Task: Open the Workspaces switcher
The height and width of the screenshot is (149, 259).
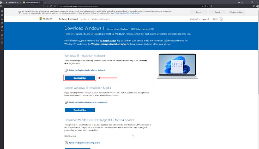Action: [12, 3]
